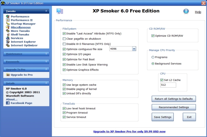Click the Miscellaneous sidebar icon
Viewport: 207px width, 137px height.
(x=8, y=27)
